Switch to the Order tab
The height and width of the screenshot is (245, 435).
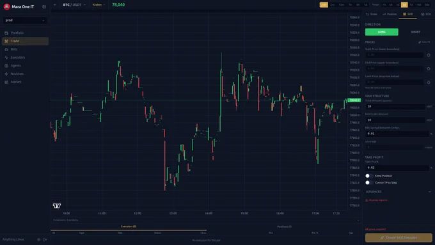[372, 14]
